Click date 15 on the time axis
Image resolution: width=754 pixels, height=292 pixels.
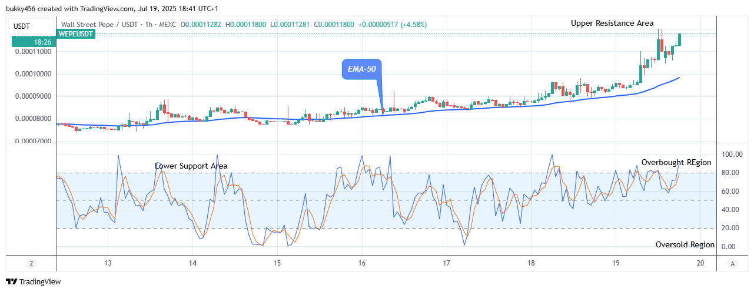(277, 264)
